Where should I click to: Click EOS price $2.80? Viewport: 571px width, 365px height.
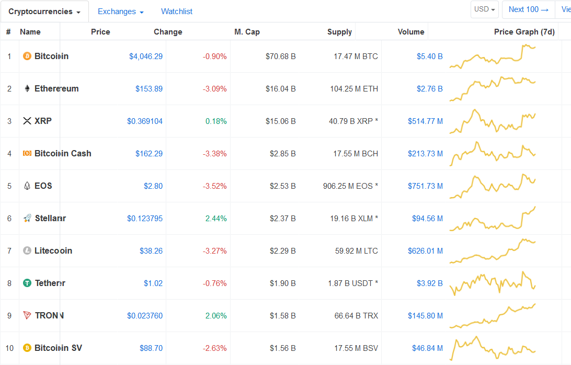pos(153,186)
